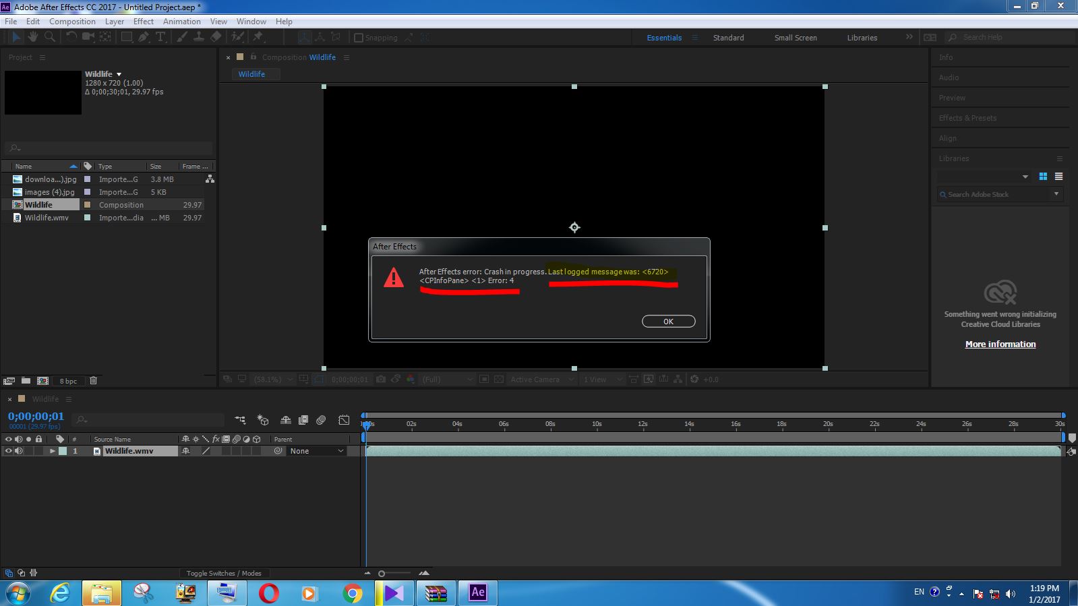
Task: Select the Rectangle shape tool
Action: 126,37
